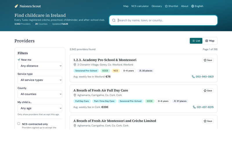Click the list icon in the List view button
Viewport: 232px width, 145px height.
(193, 41)
